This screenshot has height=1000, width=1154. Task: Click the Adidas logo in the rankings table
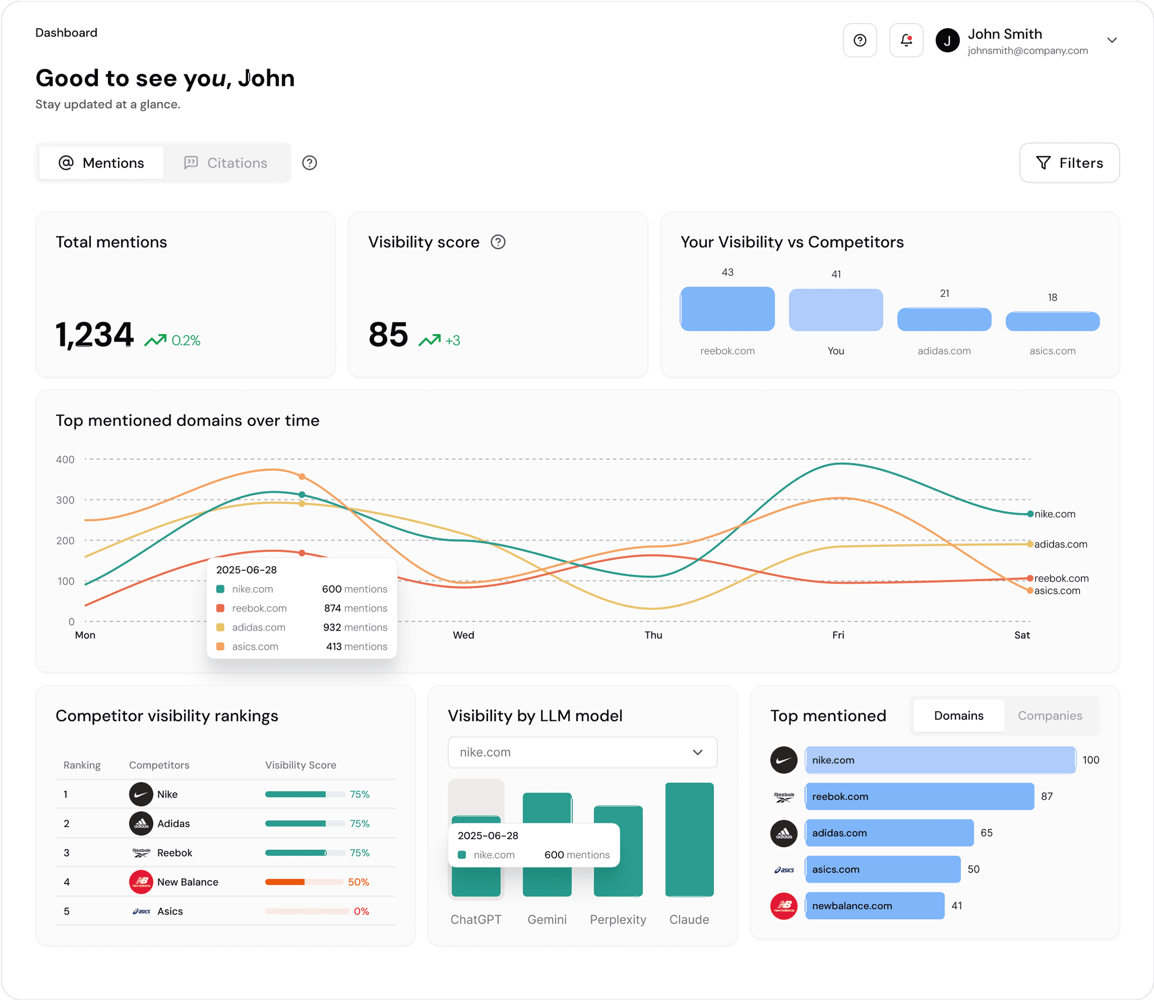pos(141,824)
